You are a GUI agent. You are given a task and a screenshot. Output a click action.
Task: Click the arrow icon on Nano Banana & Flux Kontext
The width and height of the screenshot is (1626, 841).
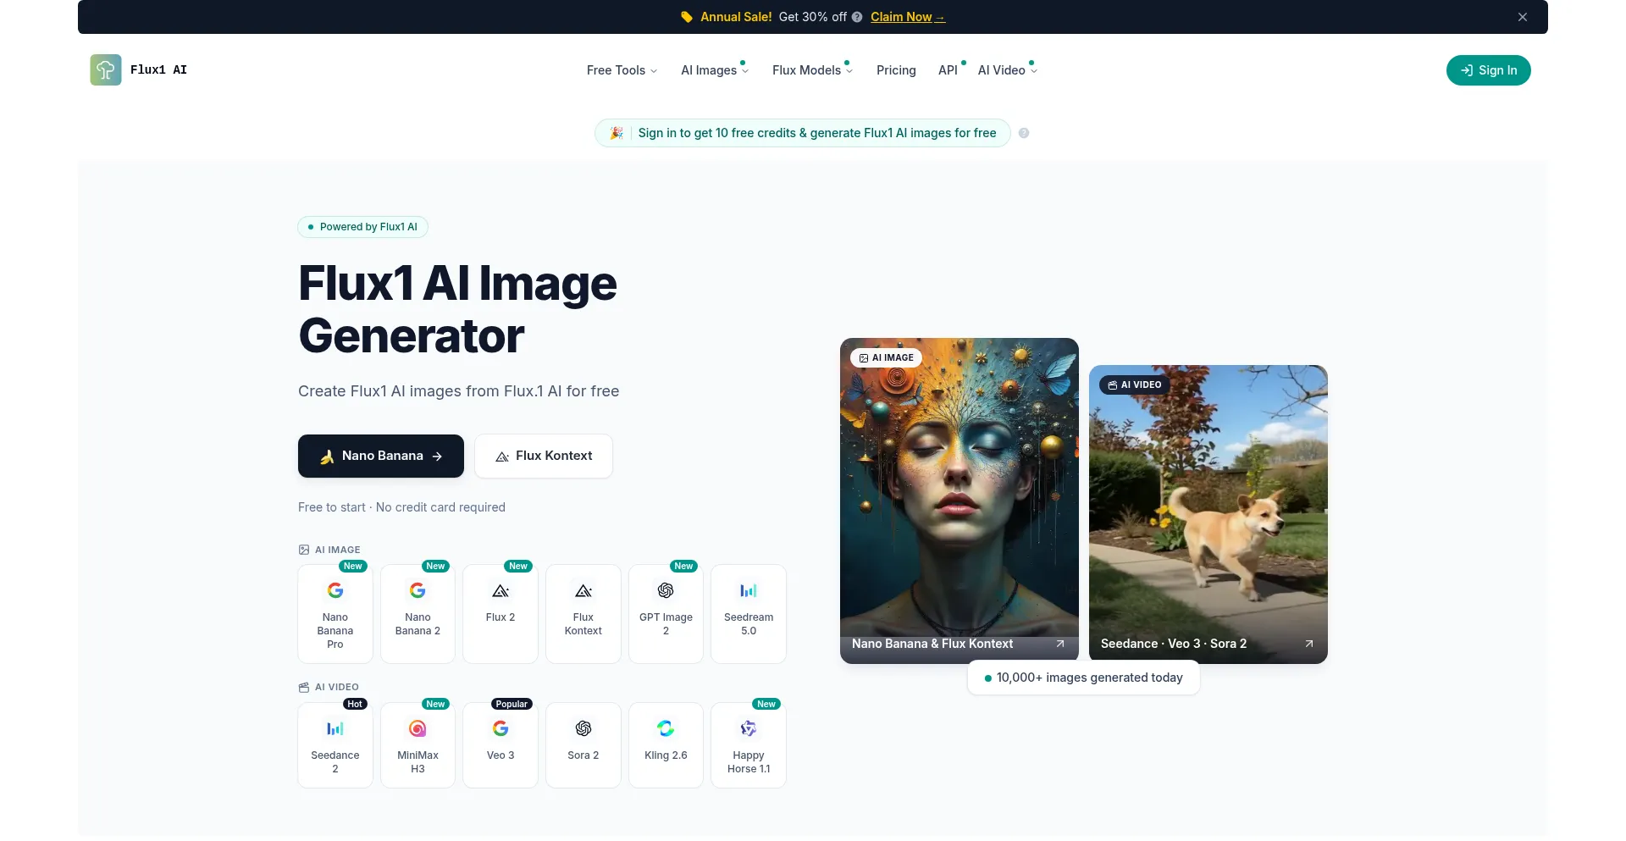click(x=1060, y=644)
